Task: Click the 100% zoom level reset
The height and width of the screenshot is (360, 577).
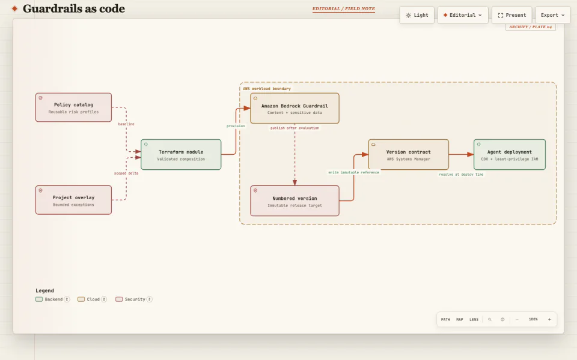Action: pyautogui.click(x=533, y=320)
